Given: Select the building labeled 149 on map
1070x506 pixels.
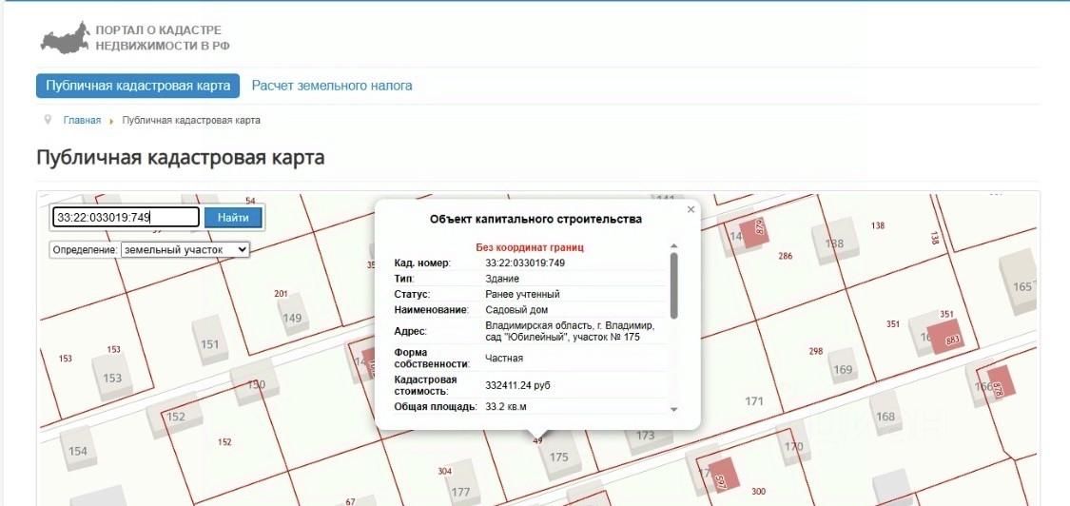Looking at the screenshot, I should tap(293, 316).
